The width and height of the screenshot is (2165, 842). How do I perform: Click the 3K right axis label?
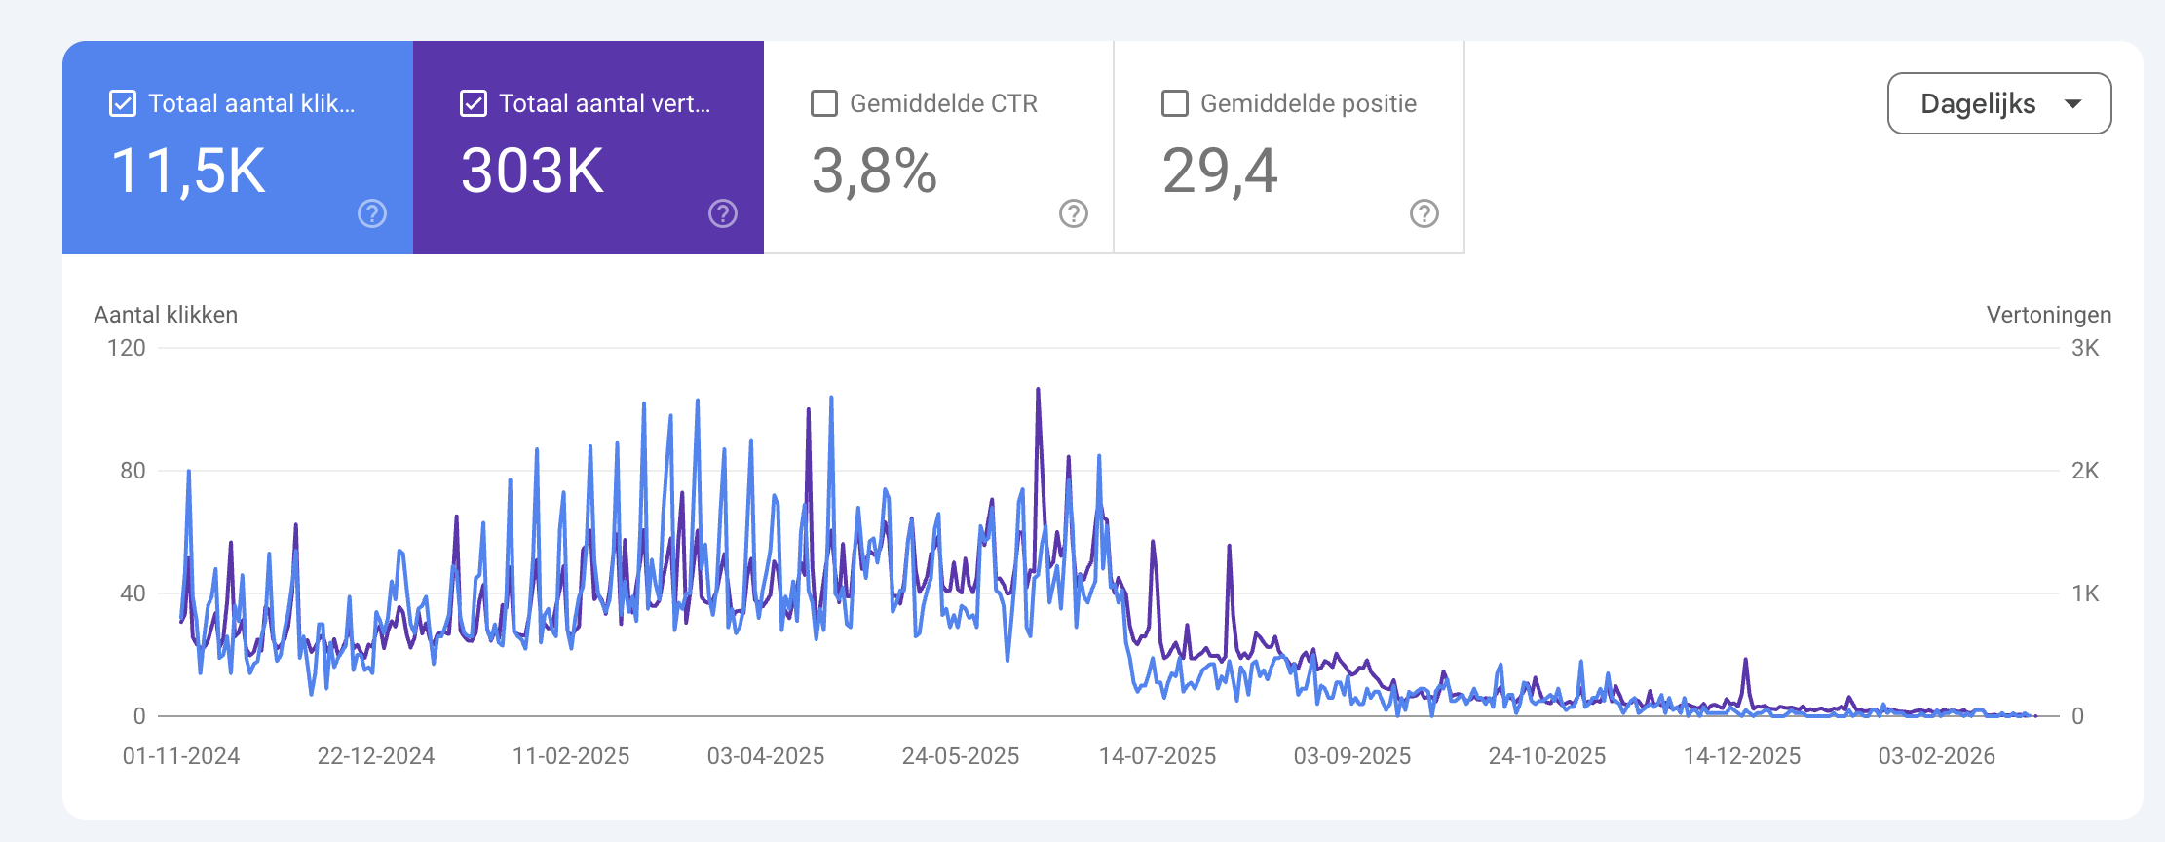pos(2085,348)
